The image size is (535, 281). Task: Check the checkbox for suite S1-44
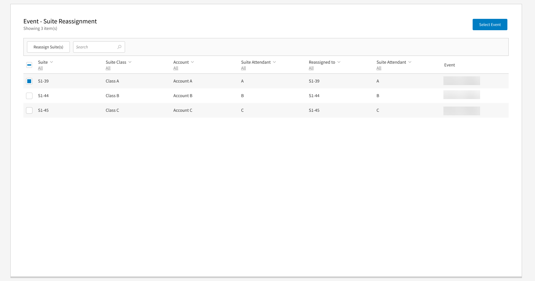click(x=29, y=96)
